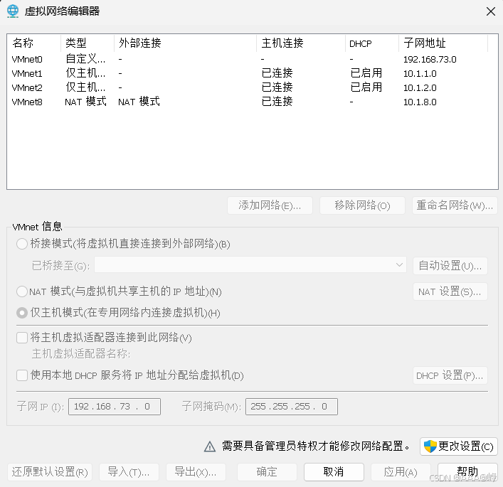The width and height of the screenshot is (503, 487).
Task: Click 应用(A) button
Action: [x=401, y=472]
